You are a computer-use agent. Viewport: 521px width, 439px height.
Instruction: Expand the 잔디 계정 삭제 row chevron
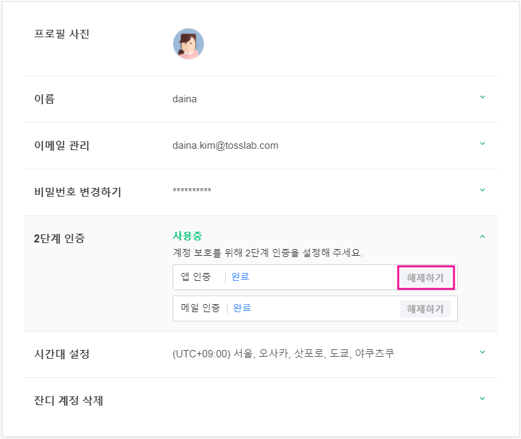point(483,399)
